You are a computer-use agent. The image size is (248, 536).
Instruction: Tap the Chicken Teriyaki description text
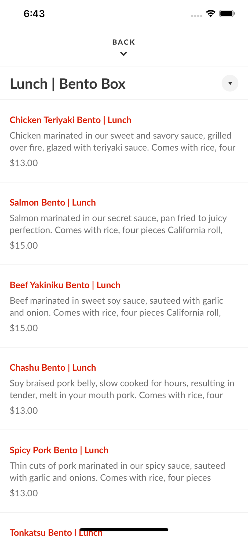123,142
